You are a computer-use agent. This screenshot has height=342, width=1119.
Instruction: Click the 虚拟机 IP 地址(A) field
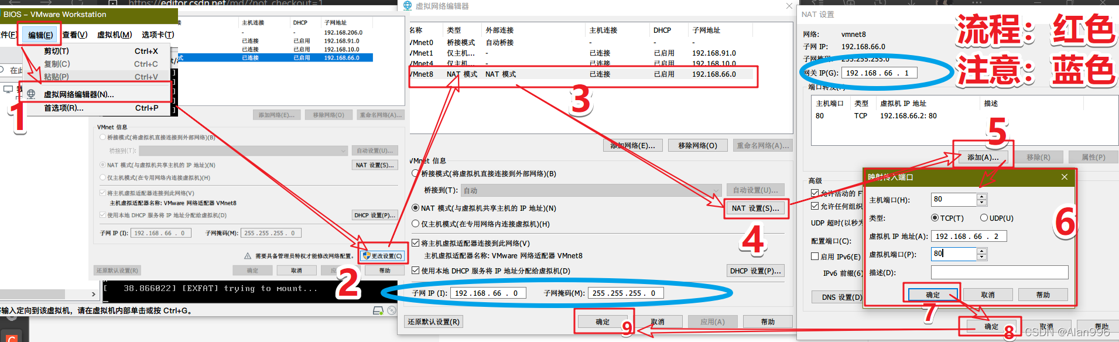pyautogui.click(x=969, y=236)
